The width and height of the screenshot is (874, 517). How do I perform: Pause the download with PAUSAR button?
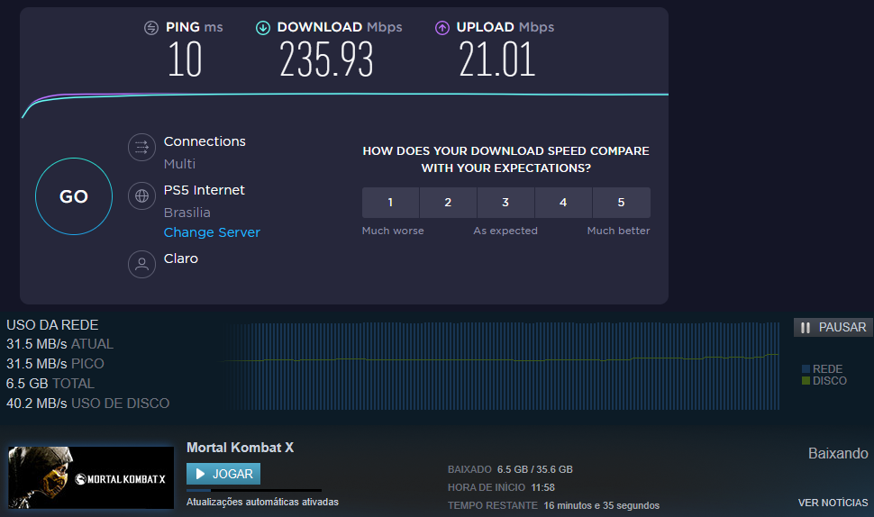(833, 327)
